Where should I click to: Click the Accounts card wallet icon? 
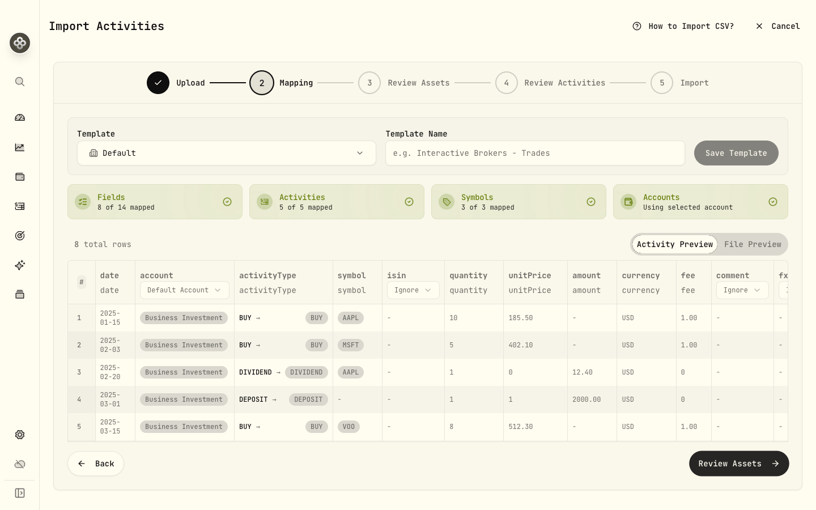[628, 202]
